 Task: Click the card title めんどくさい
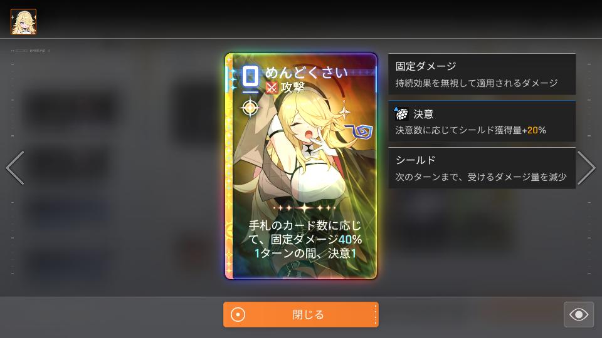306,73
